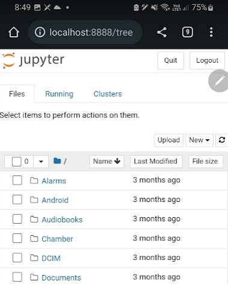Viewport: 228px width, 284px height.
Task: Tap the floating pencil edit icon
Action: tap(219, 81)
